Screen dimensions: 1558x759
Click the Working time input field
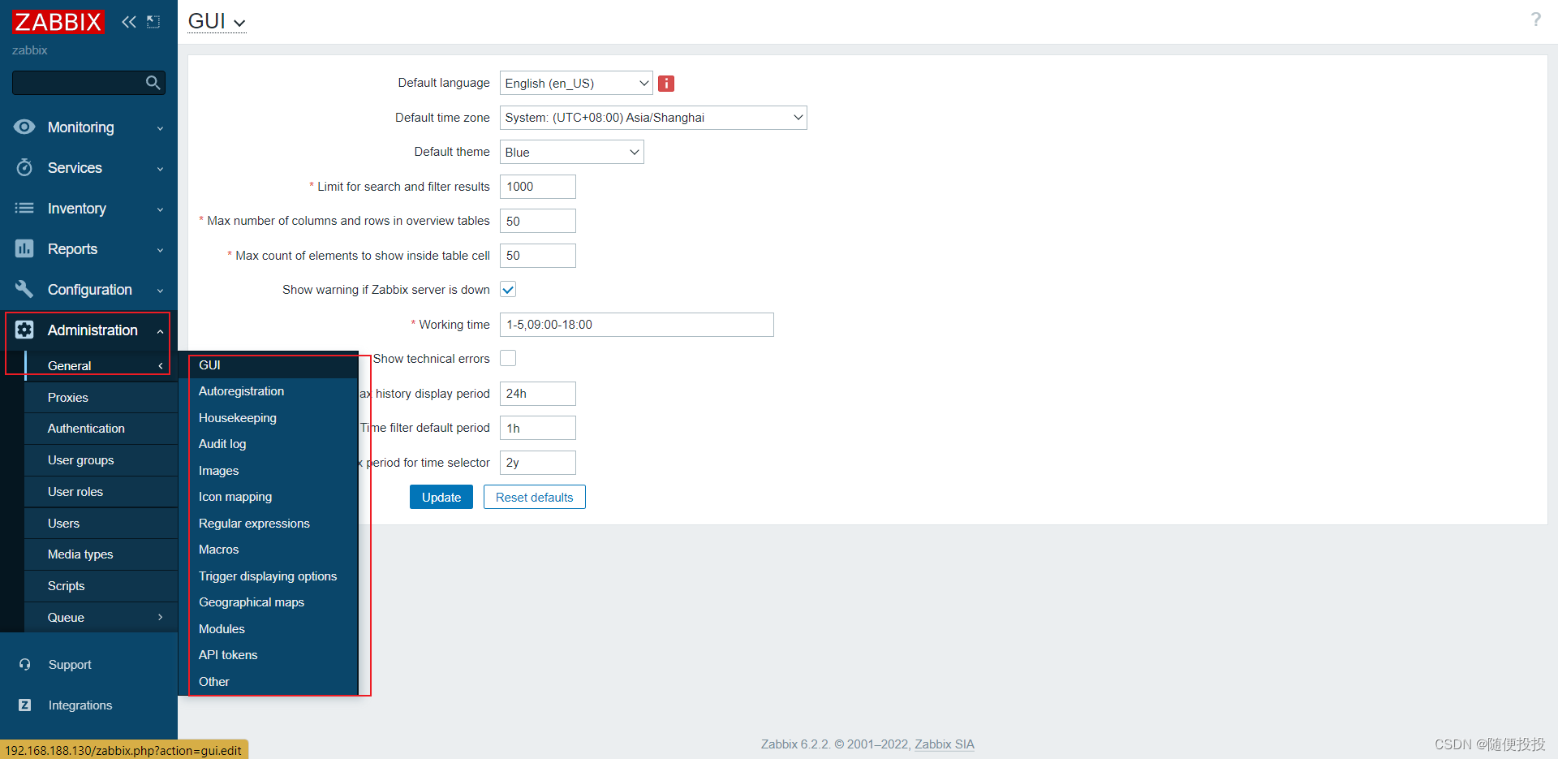[637, 325]
